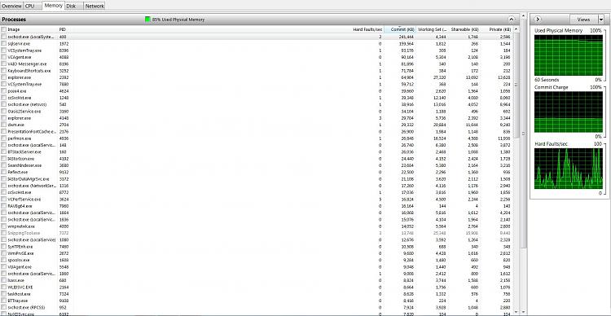Check the VAIO Messenger.exe checkbox

(3, 64)
